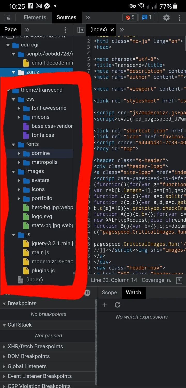The width and height of the screenshot is (186, 388).
Task: Switch to the Scope tab
Action: (109, 293)
